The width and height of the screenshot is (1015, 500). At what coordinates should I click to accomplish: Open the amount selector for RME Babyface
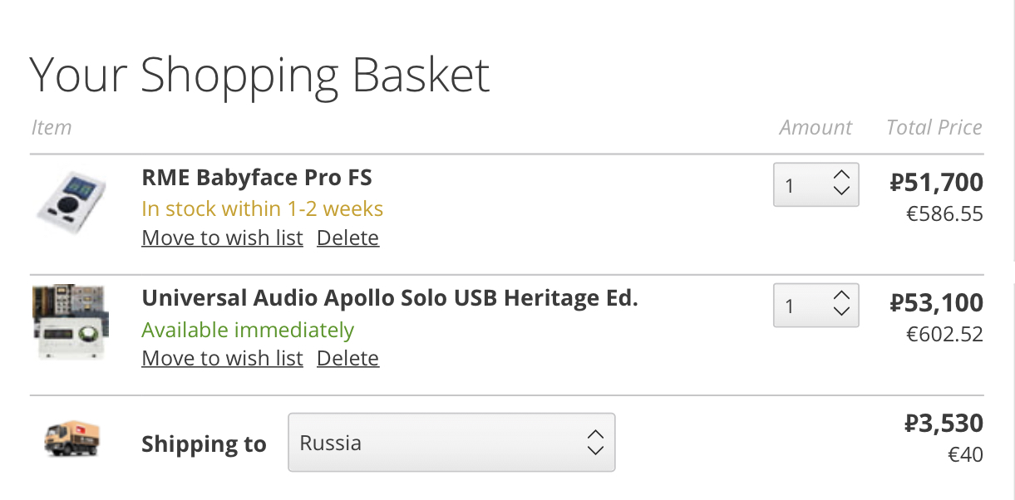[816, 184]
